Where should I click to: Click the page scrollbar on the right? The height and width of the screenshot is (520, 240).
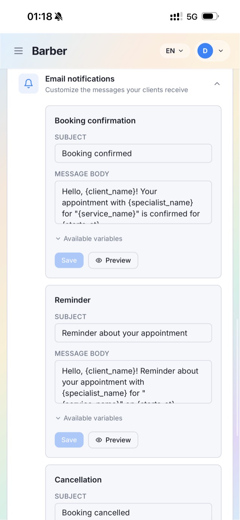click(x=237, y=378)
